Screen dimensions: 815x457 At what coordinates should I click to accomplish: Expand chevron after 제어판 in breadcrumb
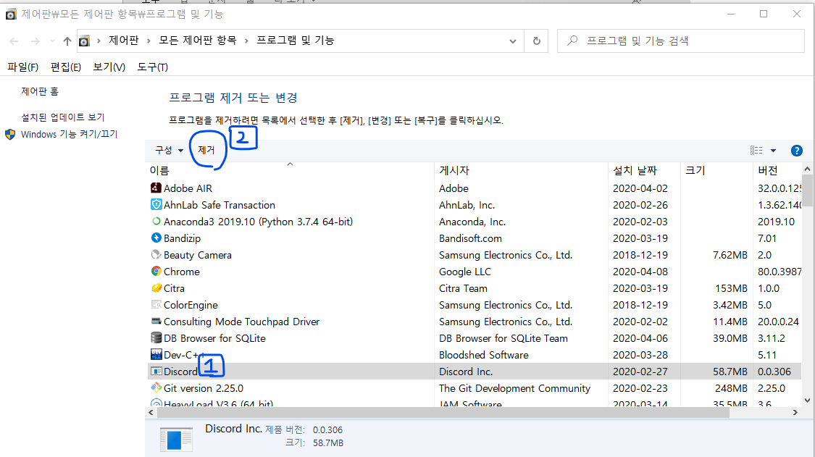[149, 41]
